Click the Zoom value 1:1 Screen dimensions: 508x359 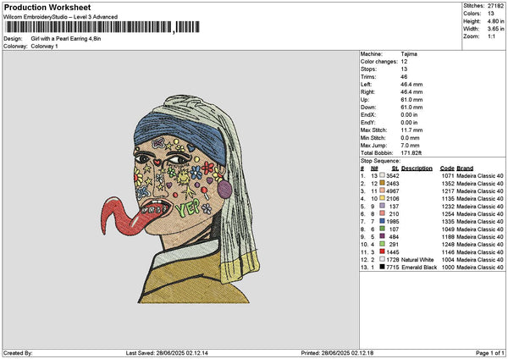click(491, 36)
